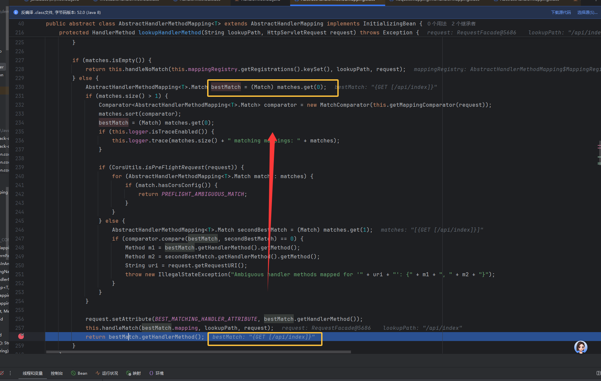Click the horizontal scrollbar below the editor
The image size is (601, 381).
198,352
